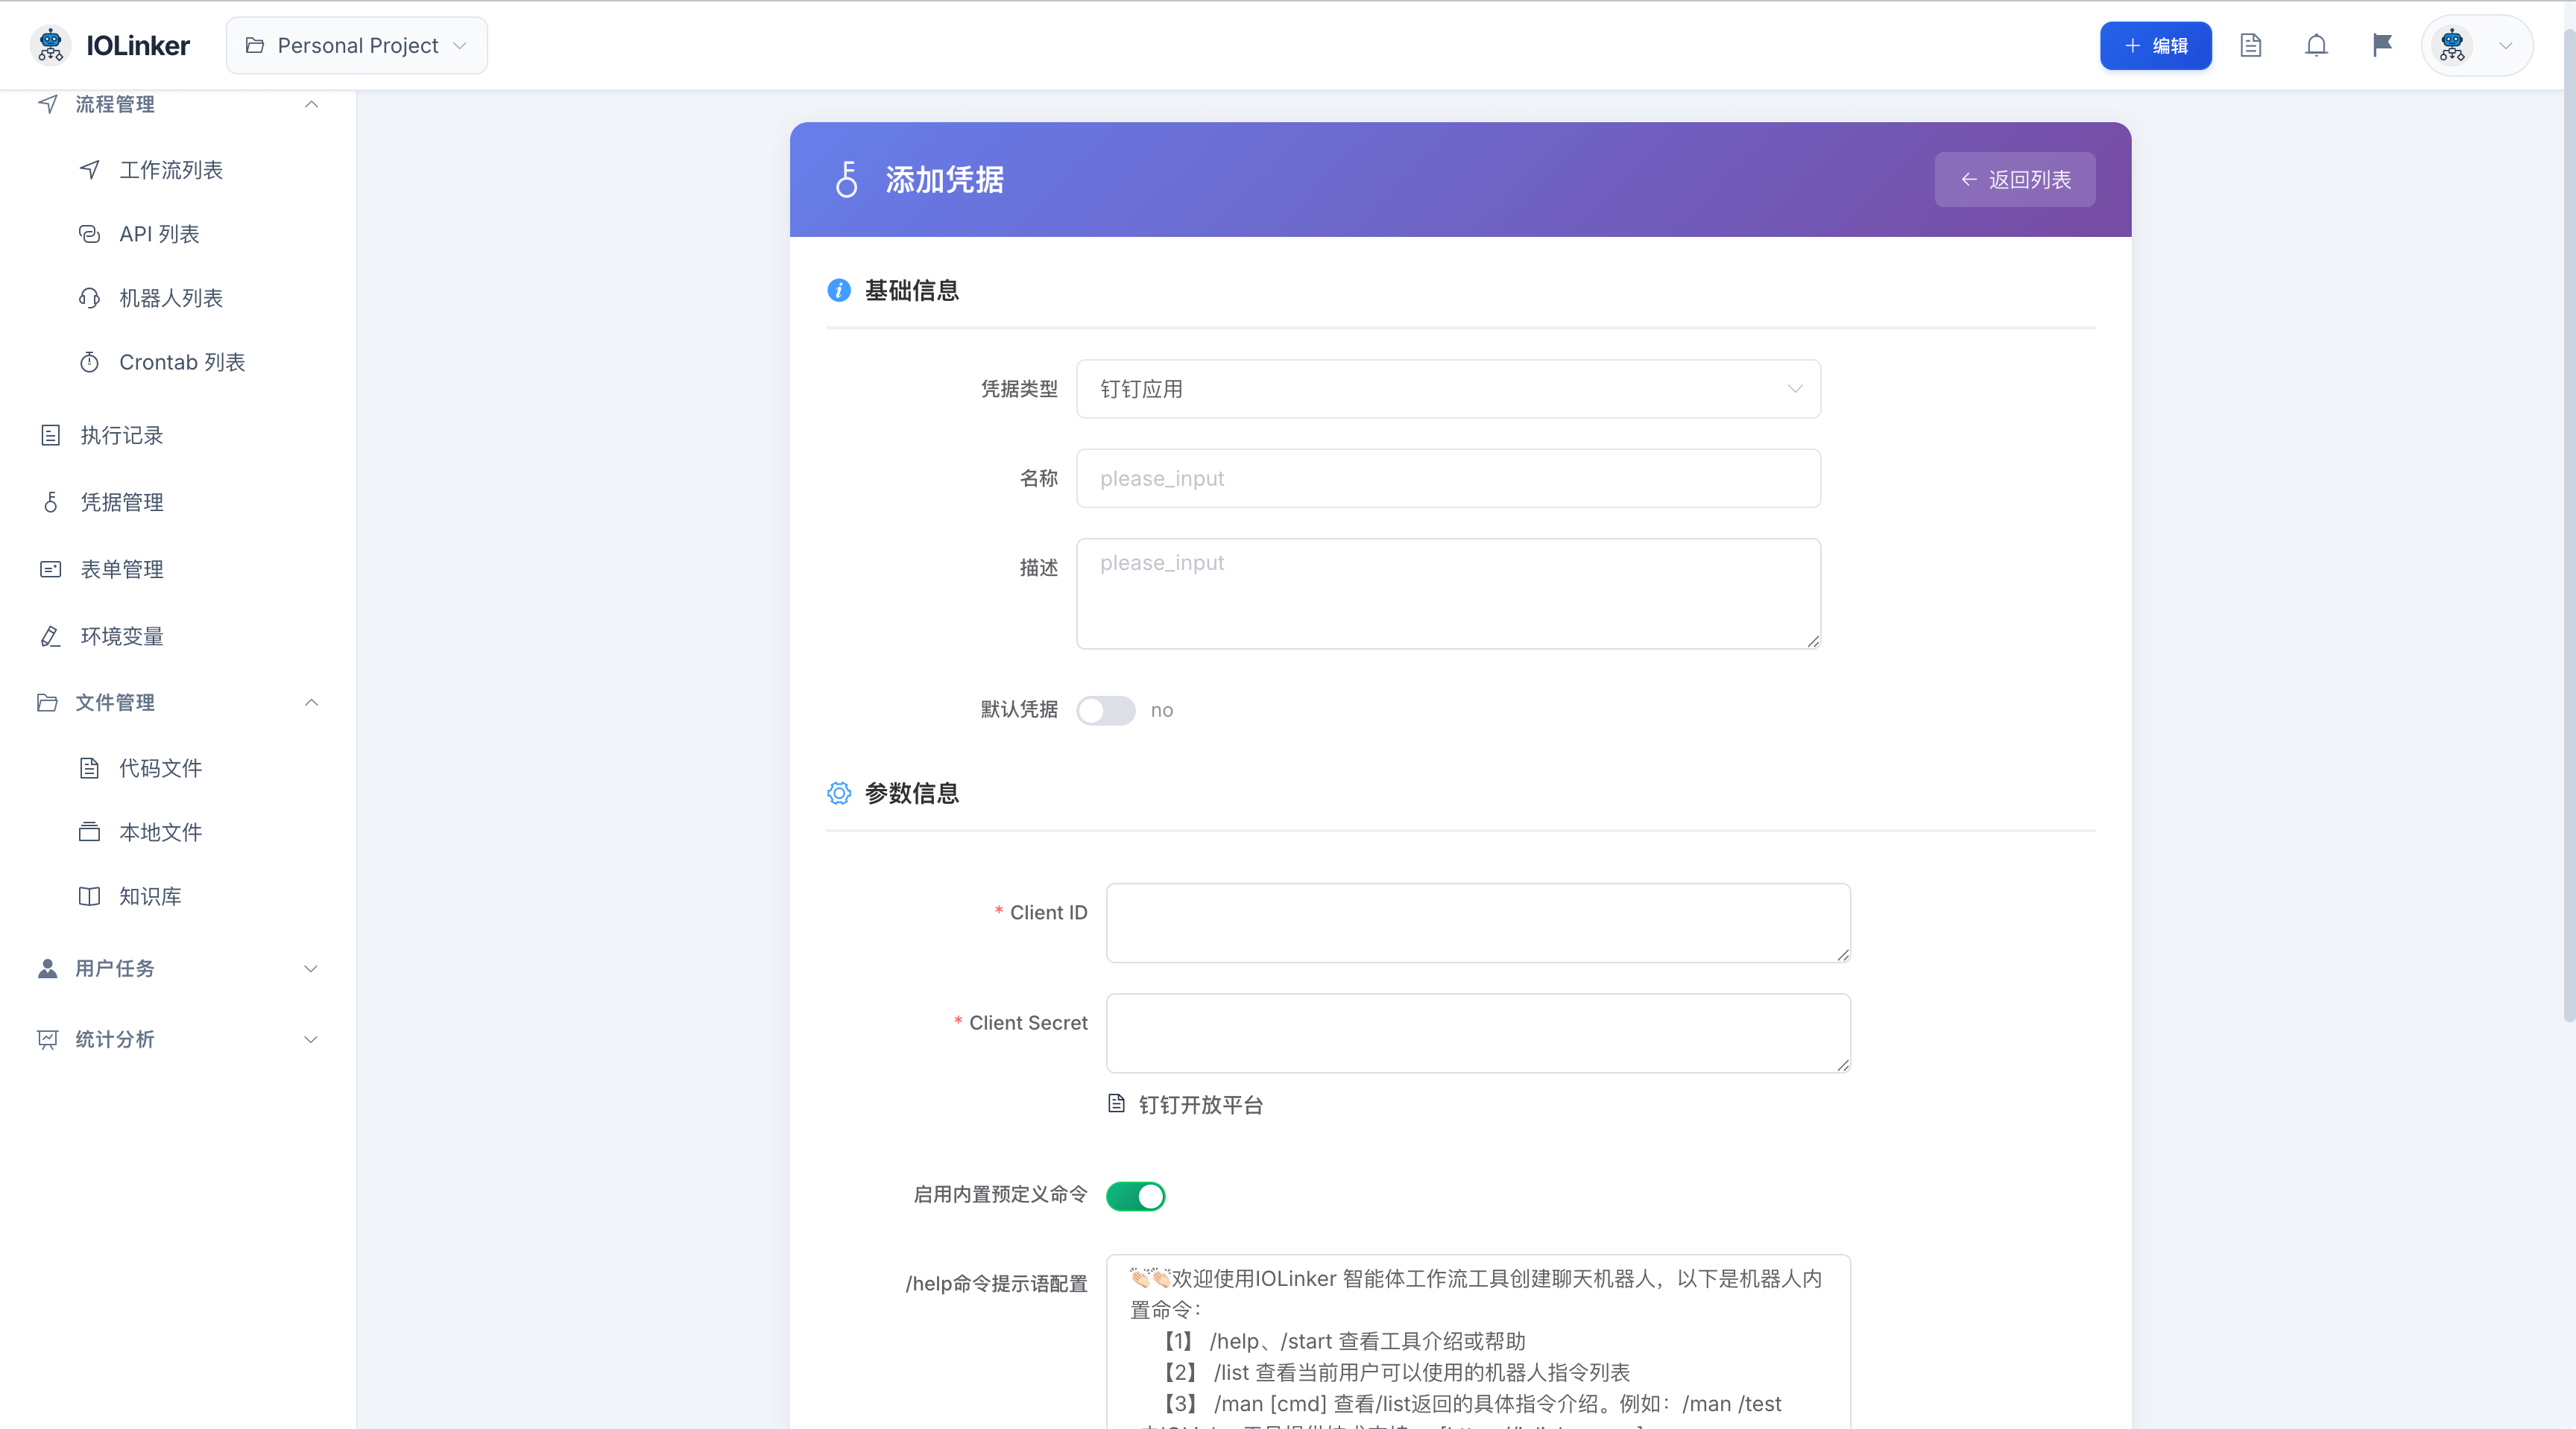Open the 钉钉开放平台 link
The image size is (2576, 1429).
(x=1200, y=1105)
